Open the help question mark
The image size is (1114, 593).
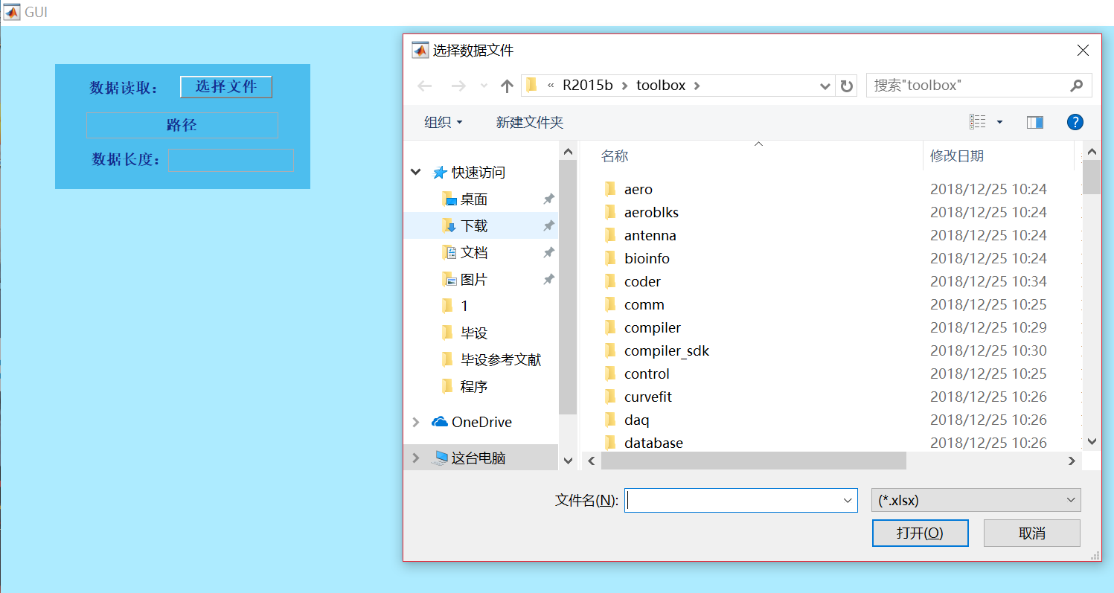point(1075,122)
